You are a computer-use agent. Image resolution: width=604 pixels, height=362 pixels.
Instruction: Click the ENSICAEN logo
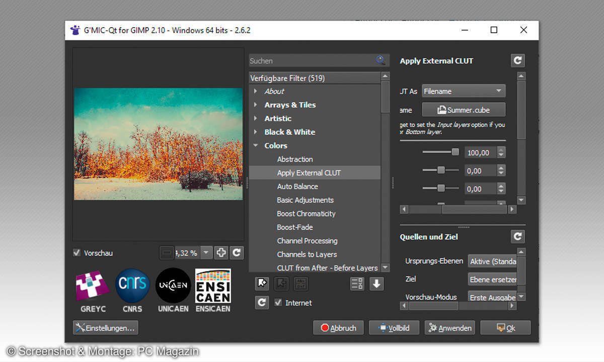click(213, 290)
